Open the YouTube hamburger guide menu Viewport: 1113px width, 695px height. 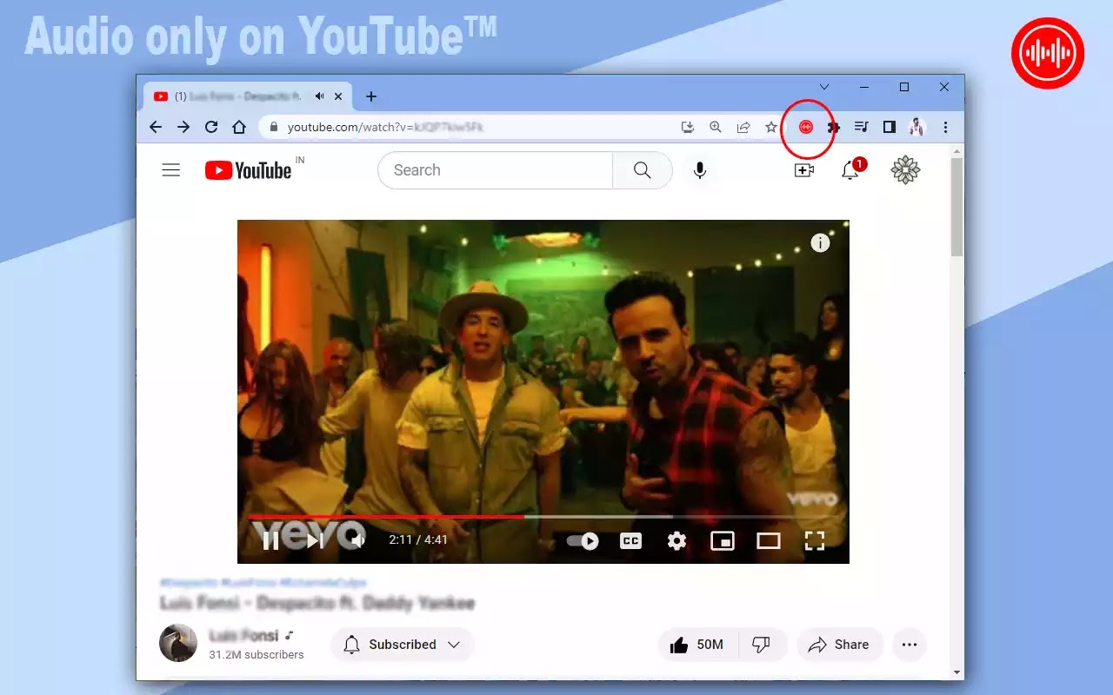pyautogui.click(x=171, y=170)
